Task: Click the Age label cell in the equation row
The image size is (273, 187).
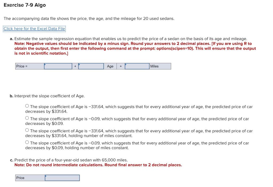Action: (x=110, y=66)
